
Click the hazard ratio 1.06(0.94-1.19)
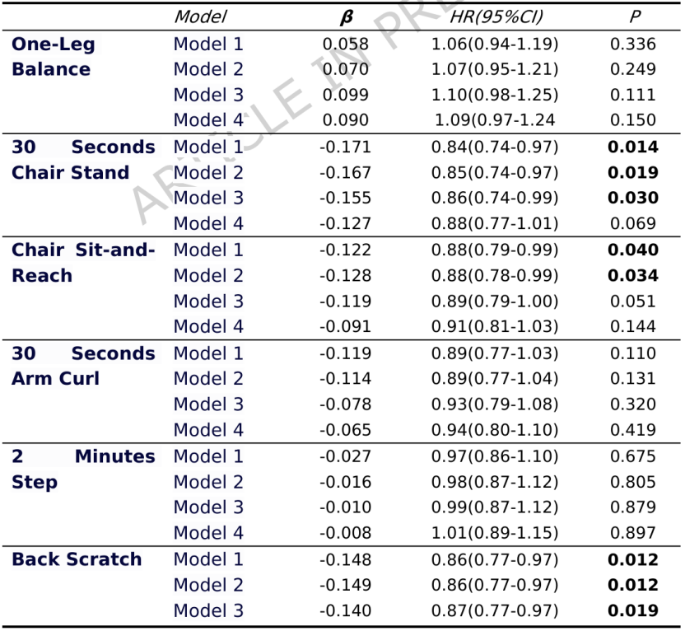[x=494, y=44]
